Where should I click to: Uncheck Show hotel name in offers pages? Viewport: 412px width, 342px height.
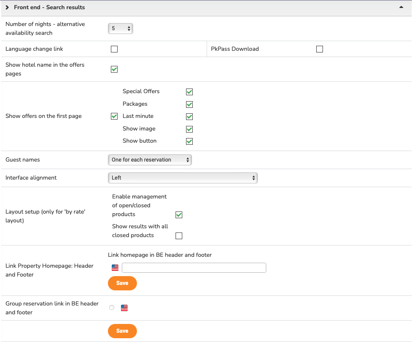[114, 69]
